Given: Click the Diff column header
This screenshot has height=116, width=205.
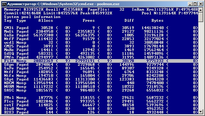Looking at the screenshot, I should click(129, 21).
